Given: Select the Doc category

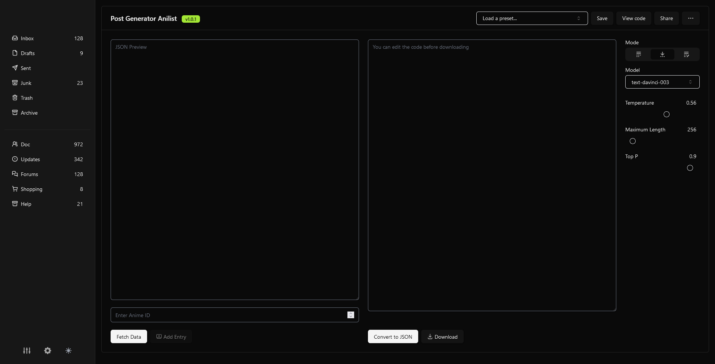Looking at the screenshot, I should tap(48, 144).
